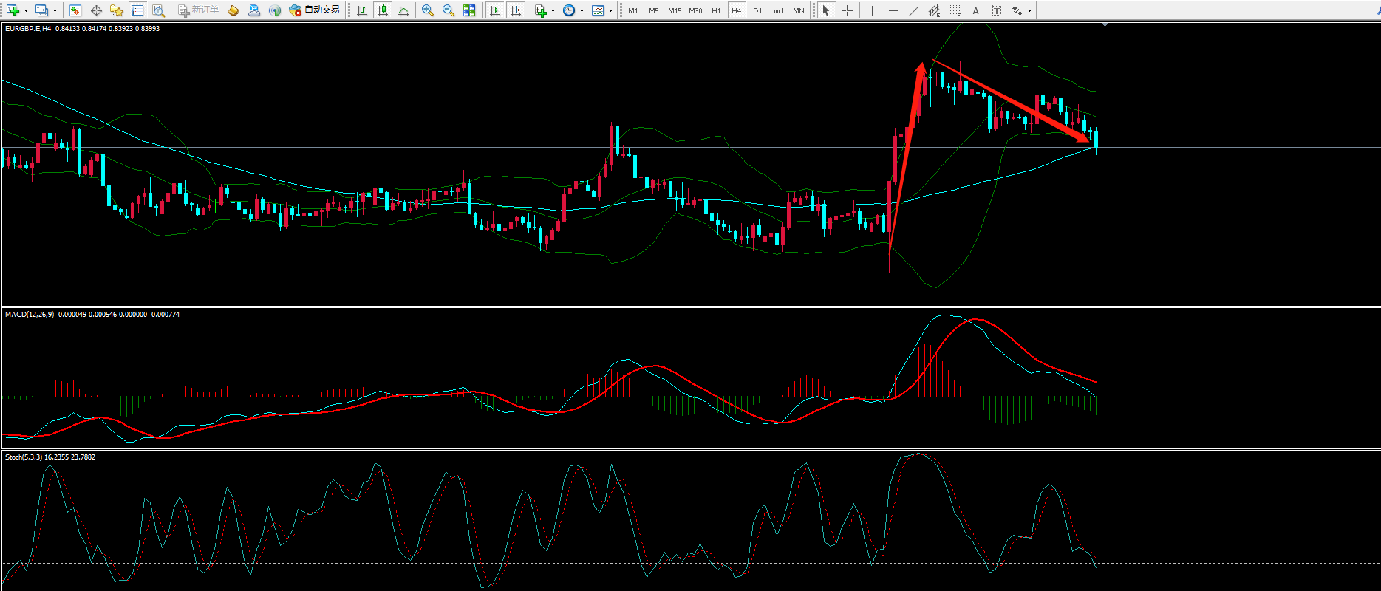This screenshot has height=591, width=1381.
Task: Expand the periodicity clock dropdown arrow
Action: pyautogui.click(x=582, y=10)
